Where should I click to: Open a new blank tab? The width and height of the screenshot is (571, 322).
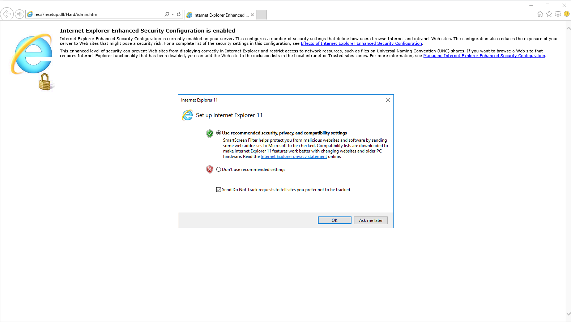click(261, 15)
